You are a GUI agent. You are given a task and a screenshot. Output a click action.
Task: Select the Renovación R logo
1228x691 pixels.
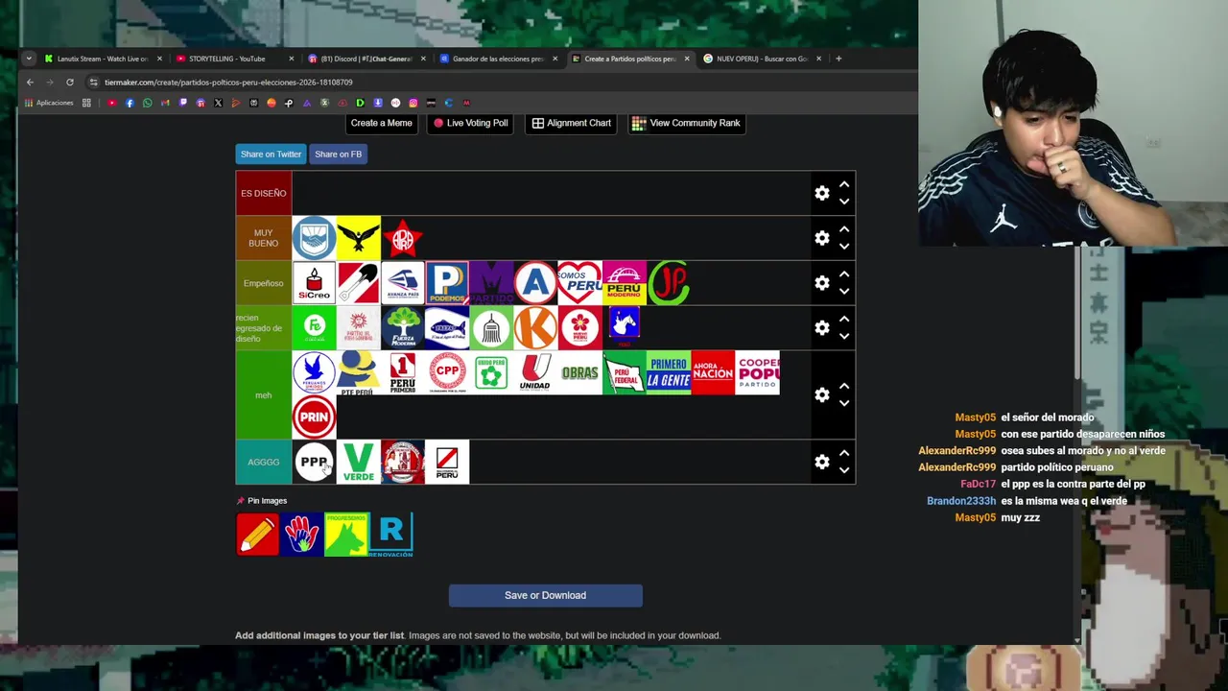point(391,535)
